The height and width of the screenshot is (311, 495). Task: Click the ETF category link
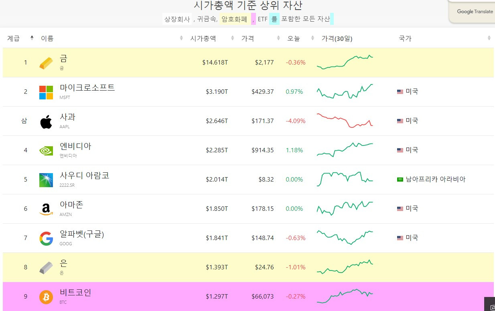click(x=263, y=19)
